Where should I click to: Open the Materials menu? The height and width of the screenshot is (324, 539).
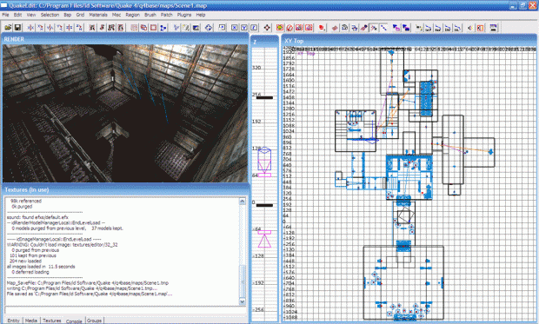98,15
